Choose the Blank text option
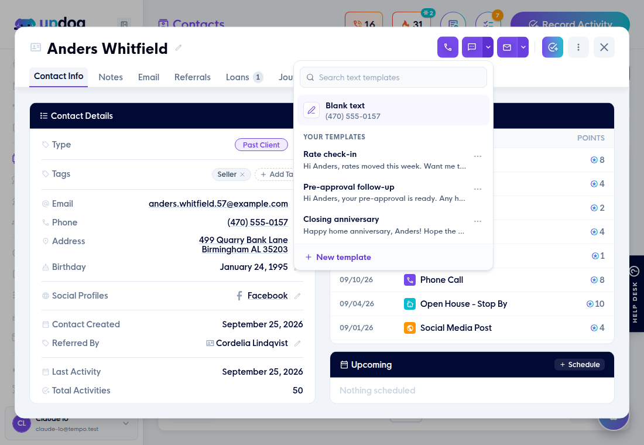Screen dimensions: 644x445 coord(393,111)
